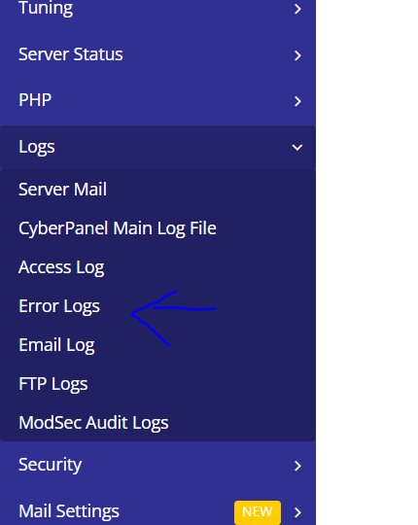Go to FTP Logs
This screenshot has height=525, width=418.
pos(53,384)
